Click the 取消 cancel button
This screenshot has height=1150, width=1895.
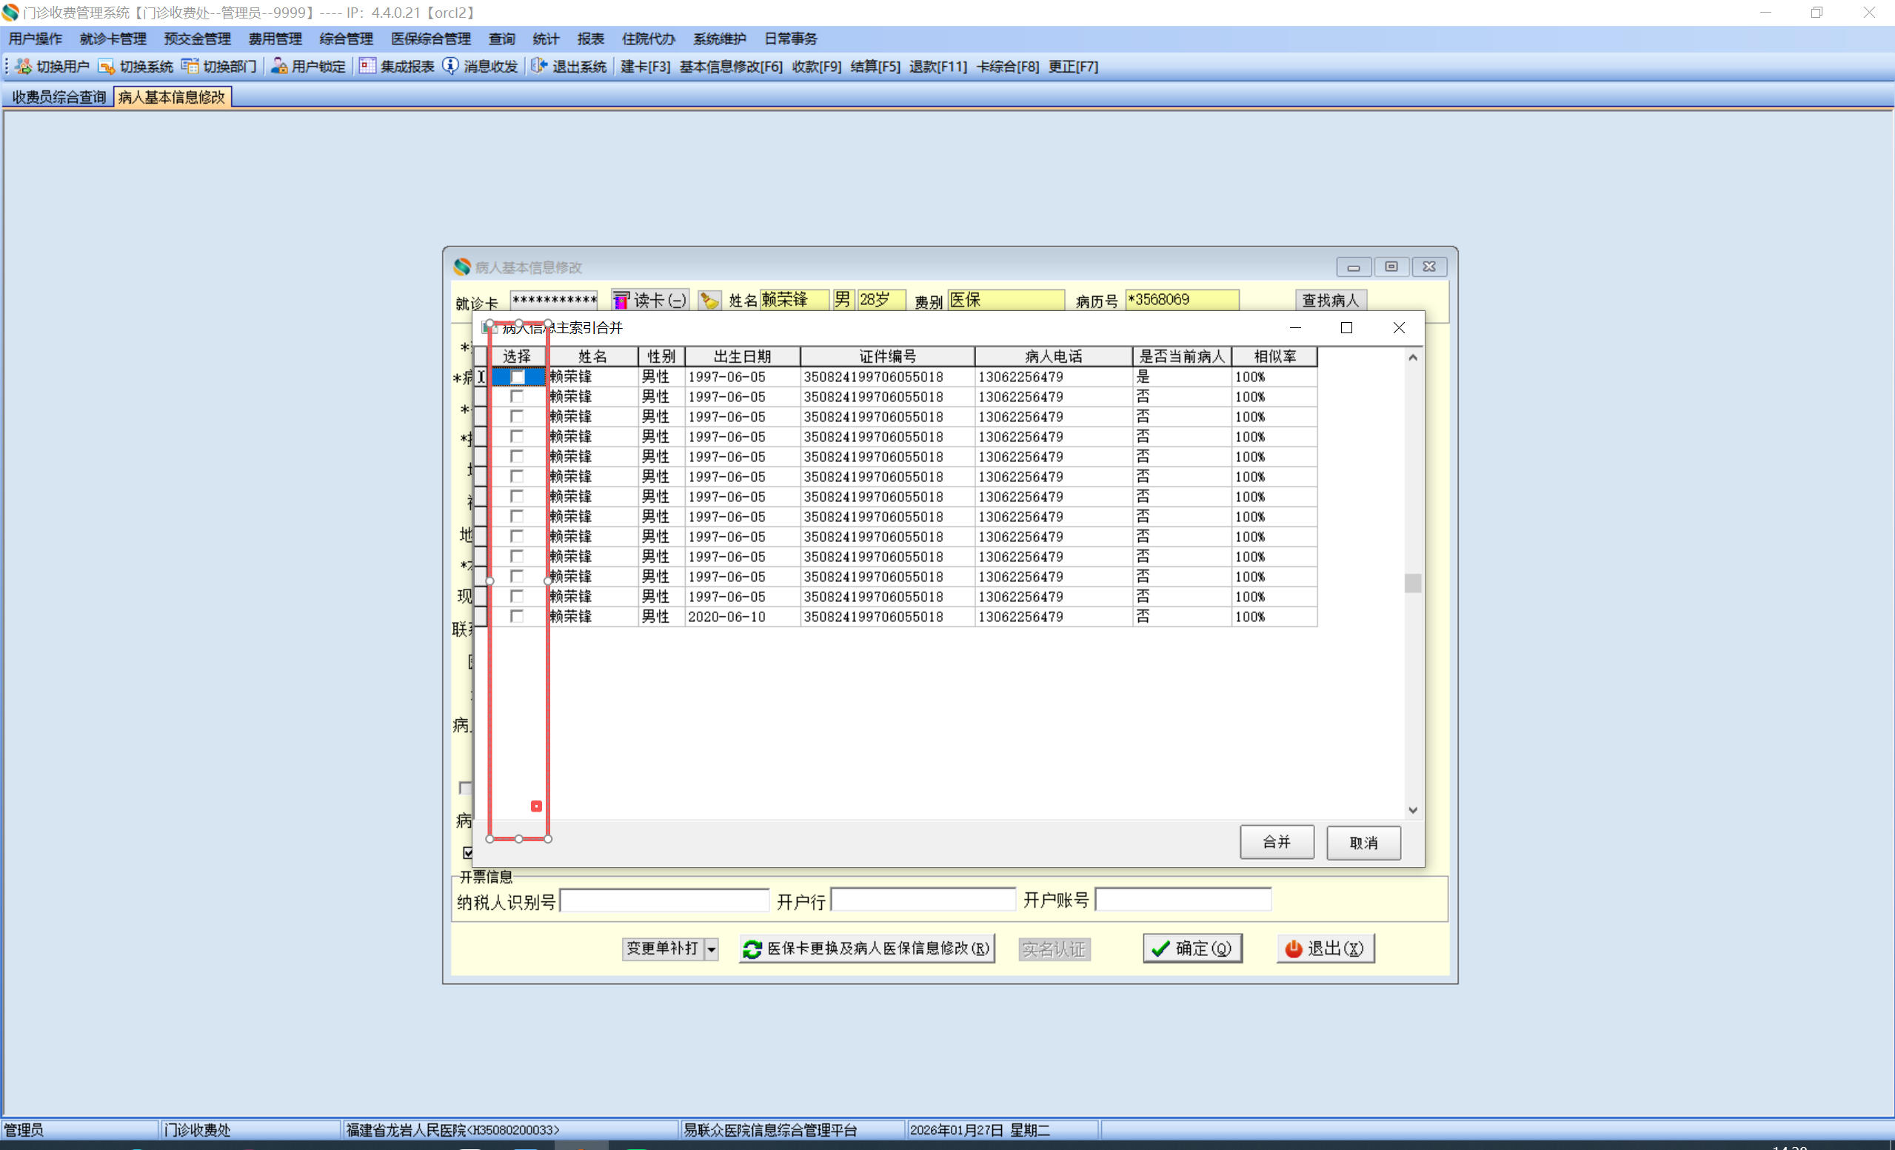pos(1363,843)
